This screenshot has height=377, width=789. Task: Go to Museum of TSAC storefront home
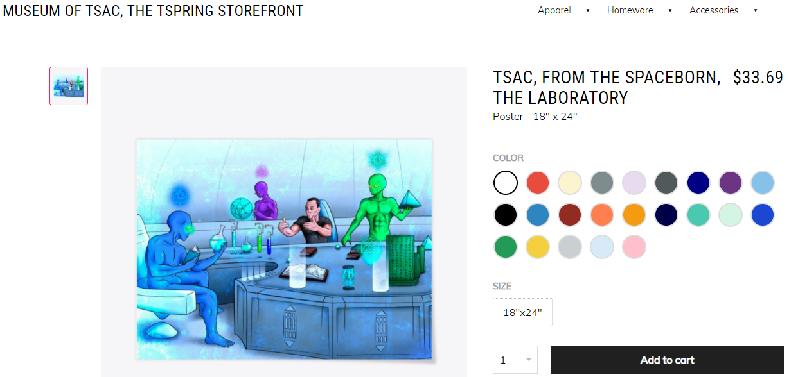(x=154, y=11)
